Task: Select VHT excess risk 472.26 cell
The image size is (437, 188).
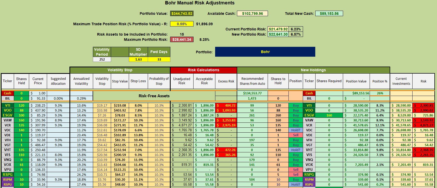Action: click(x=226, y=150)
